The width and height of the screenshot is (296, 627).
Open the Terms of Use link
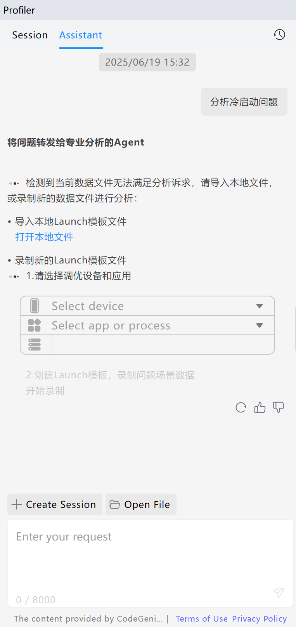pyautogui.click(x=202, y=618)
